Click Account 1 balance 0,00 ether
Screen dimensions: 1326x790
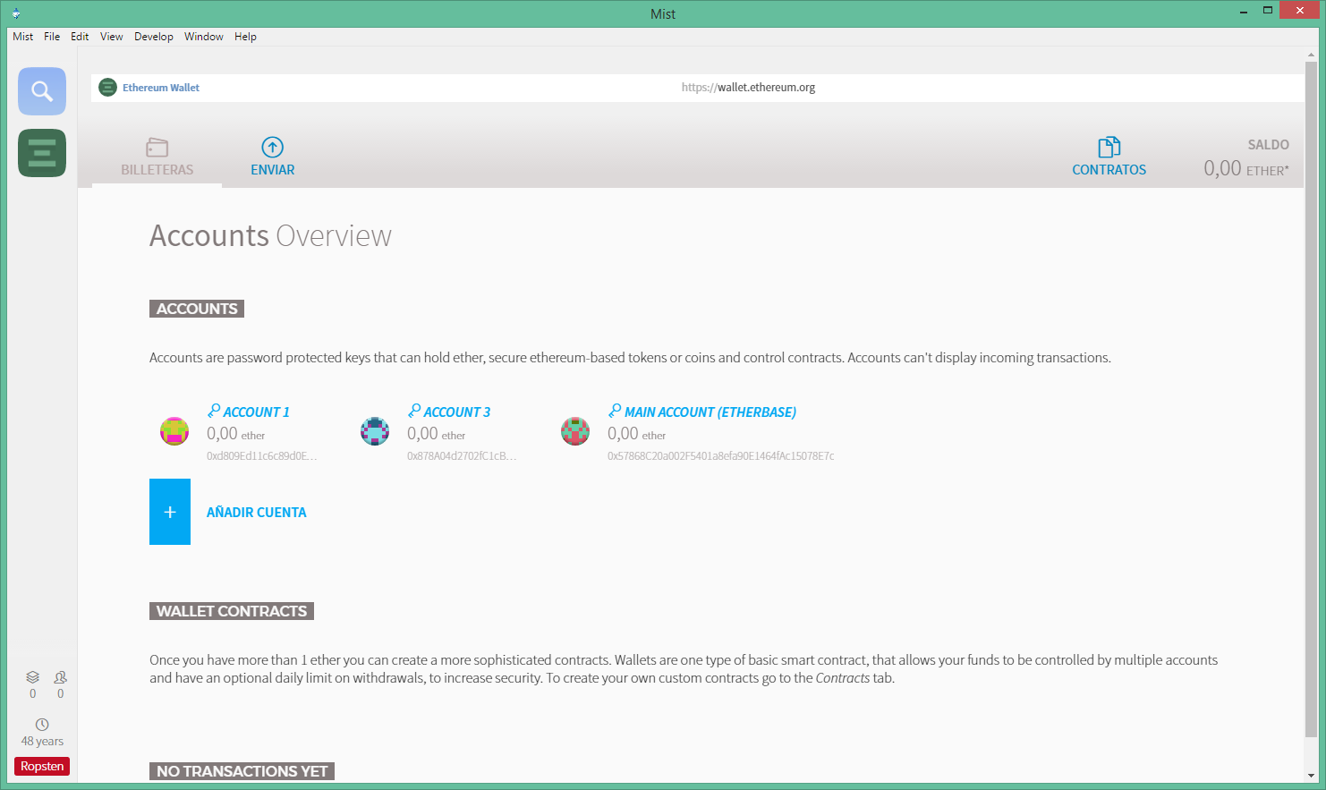tap(236, 434)
